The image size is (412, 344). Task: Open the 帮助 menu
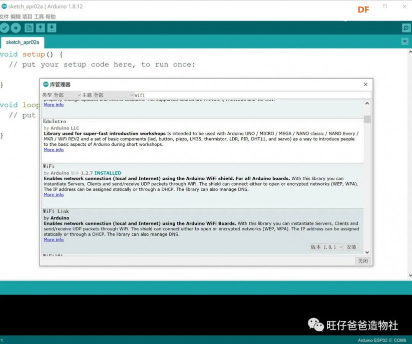(x=51, y=17)
